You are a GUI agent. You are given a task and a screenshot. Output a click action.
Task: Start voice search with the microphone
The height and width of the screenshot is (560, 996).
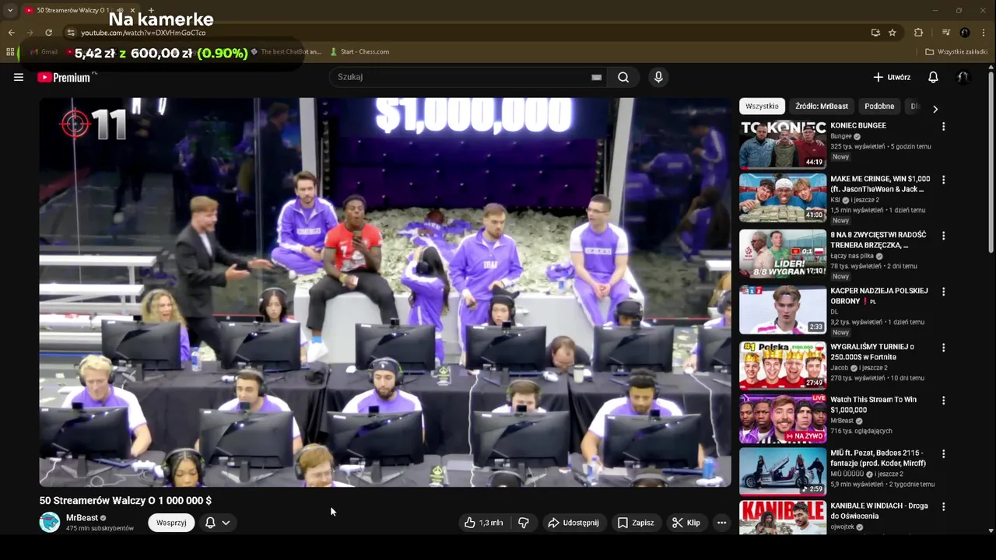point(658,77)
